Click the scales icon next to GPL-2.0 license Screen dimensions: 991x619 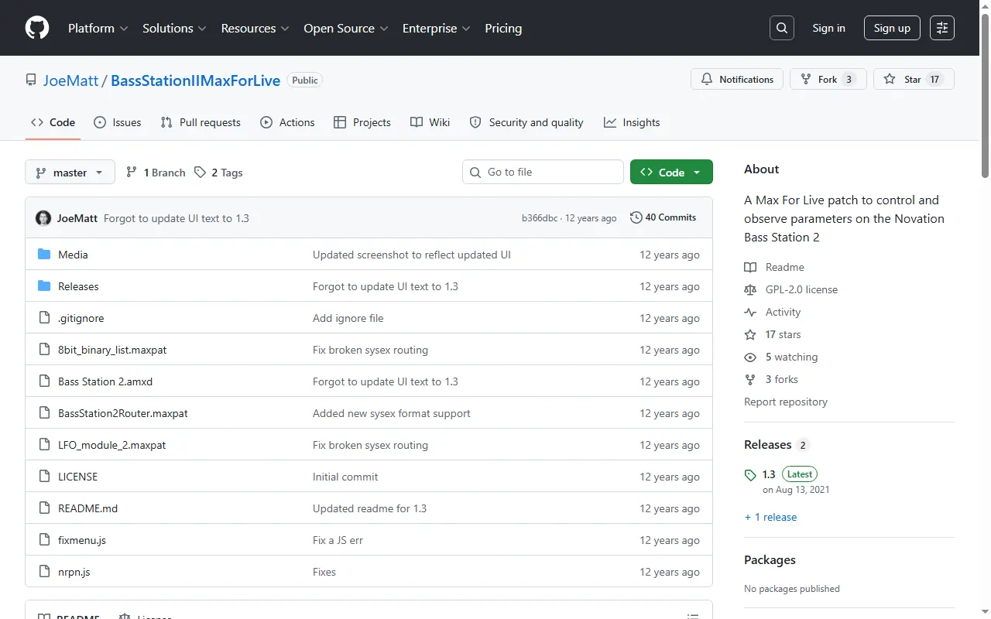[x=750, y=289]
